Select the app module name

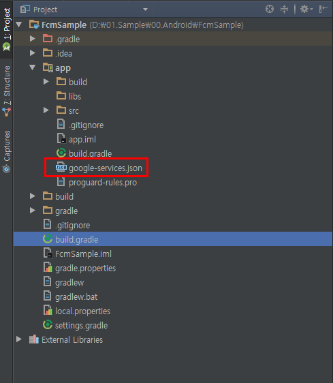pos(63,68)
